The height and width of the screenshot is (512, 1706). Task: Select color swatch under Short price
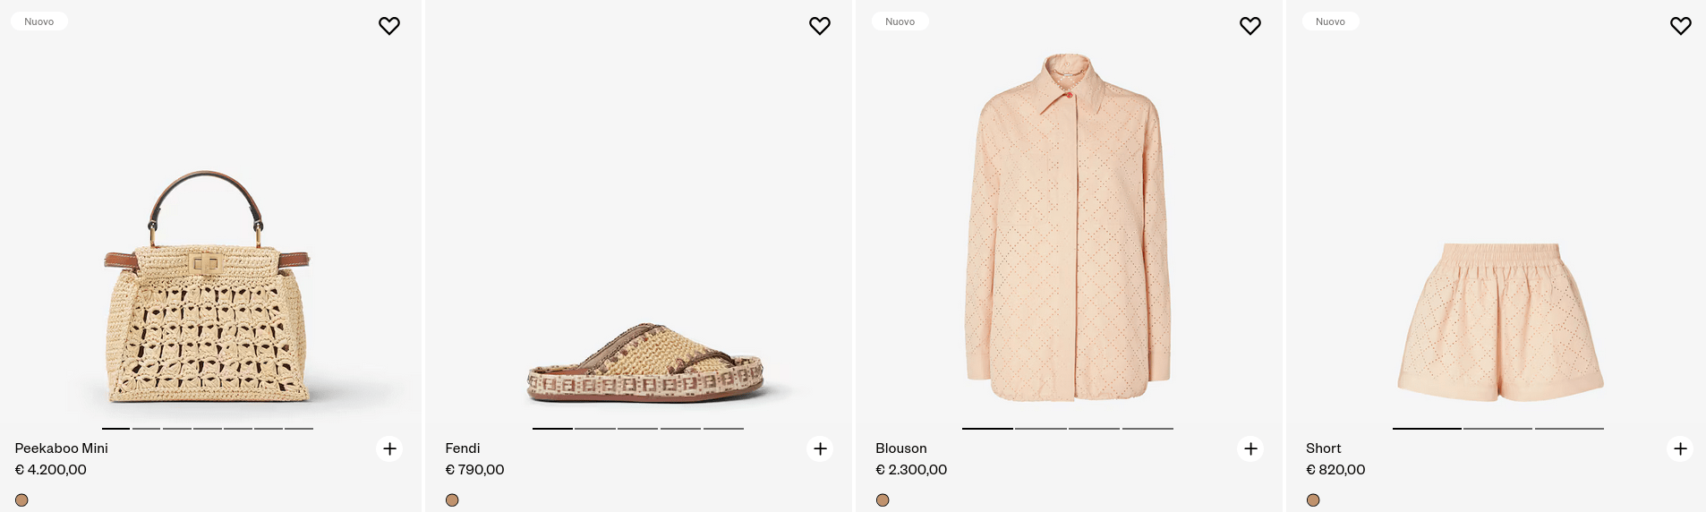click(x=1313, y=500)
